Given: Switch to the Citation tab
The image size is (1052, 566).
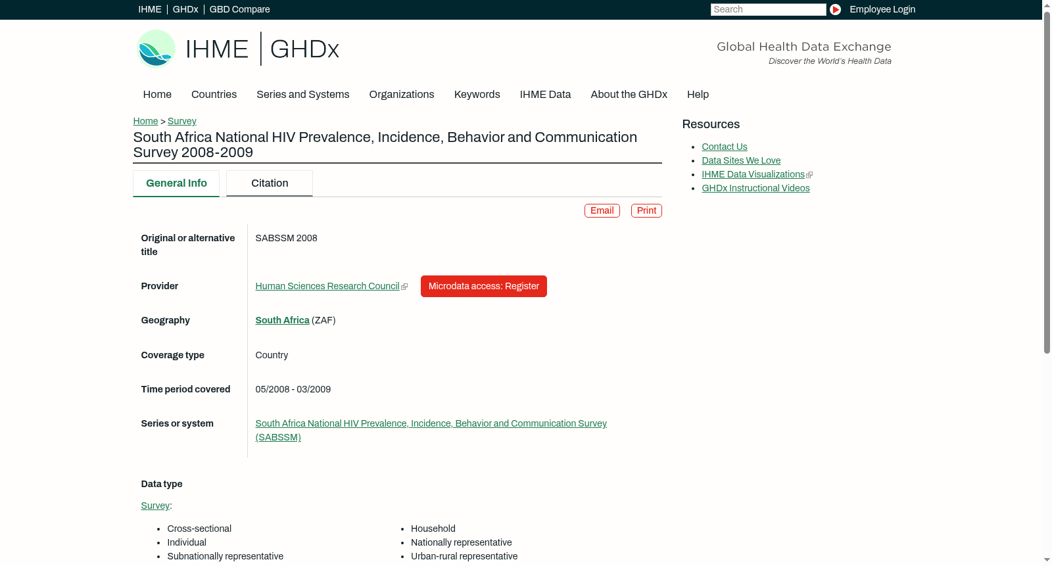Looking at the screenshot, I should click(x=270, y=183).
